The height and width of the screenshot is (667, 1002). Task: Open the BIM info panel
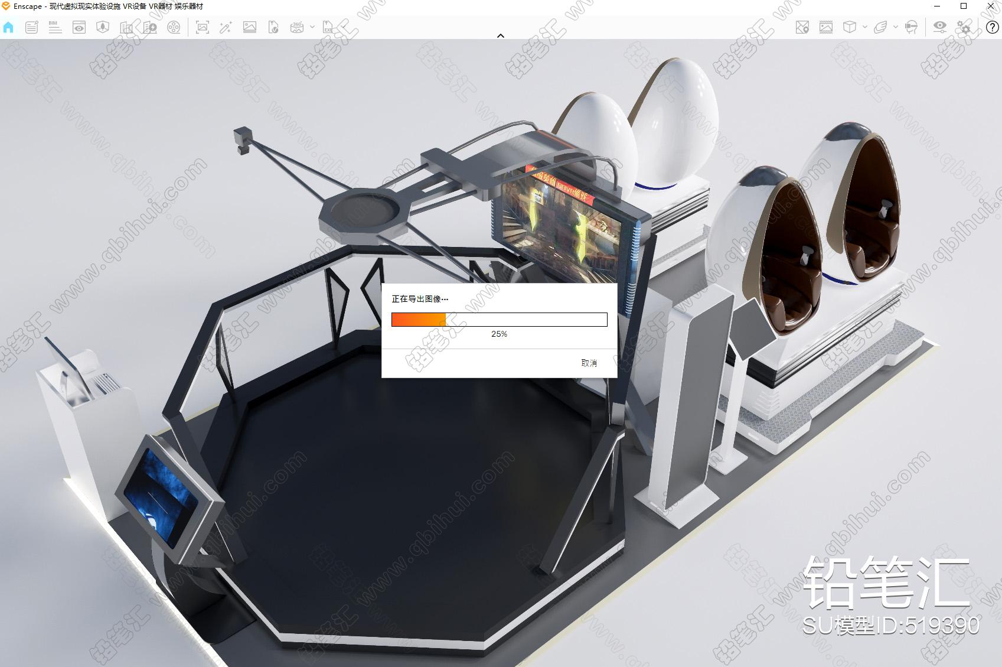55,27
